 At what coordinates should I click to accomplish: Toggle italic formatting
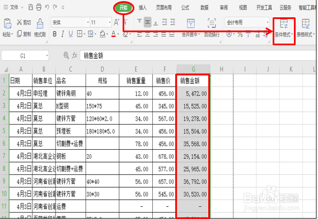coord(63,34)
